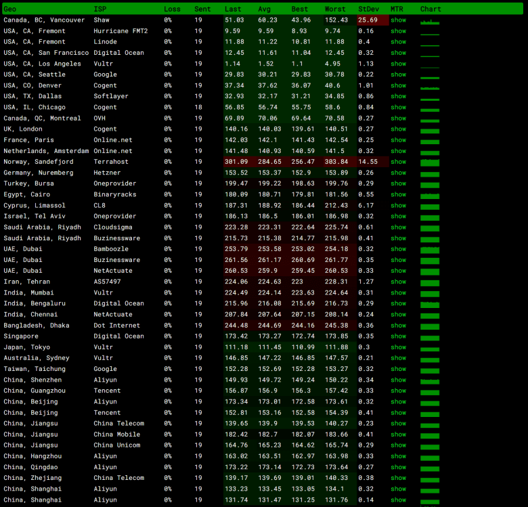Show the MTR for China Mobile in Jiangsu
The image size is (528, 507).
398,435
